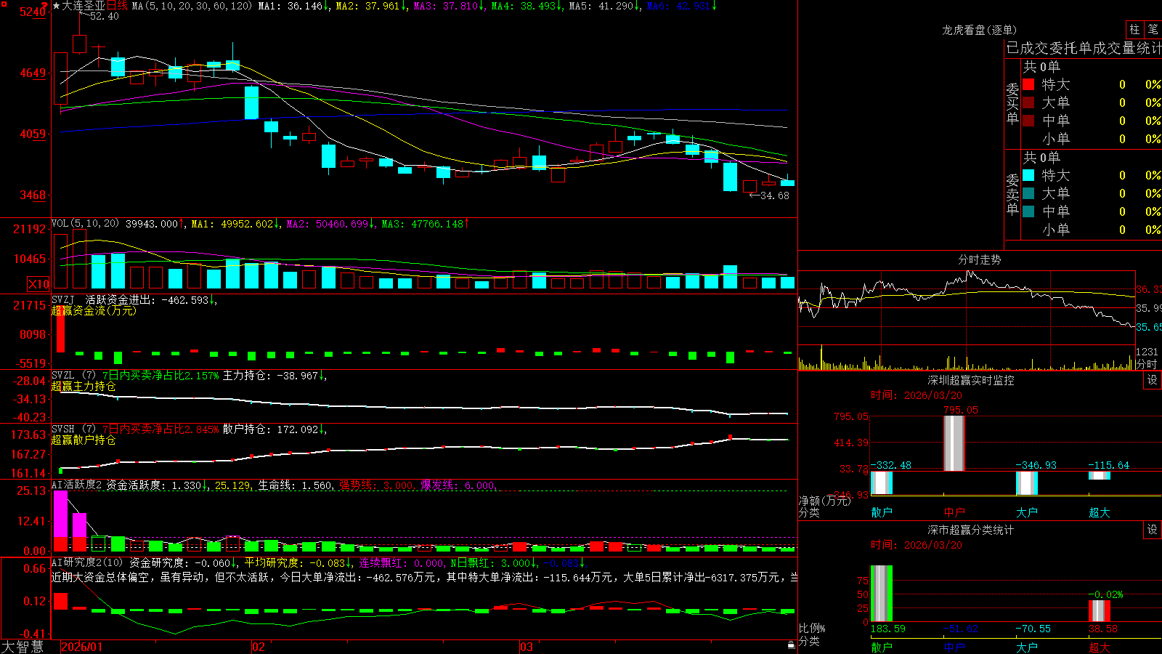Screen dimensions: 1162x654
Task: Click the AI活跃度2 indicator name
Action: [x=77, y=485]
